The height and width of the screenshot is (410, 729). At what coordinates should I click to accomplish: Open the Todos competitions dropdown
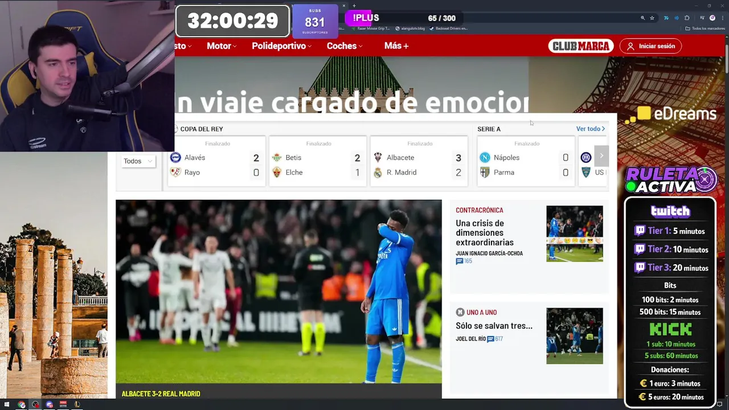pyautogui.click(x=138, y=161)
